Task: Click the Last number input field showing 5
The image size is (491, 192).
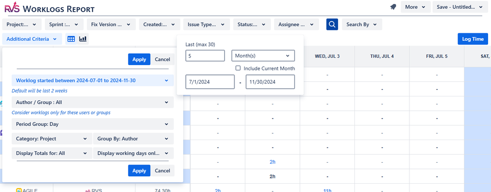Action: click(205, 55)
